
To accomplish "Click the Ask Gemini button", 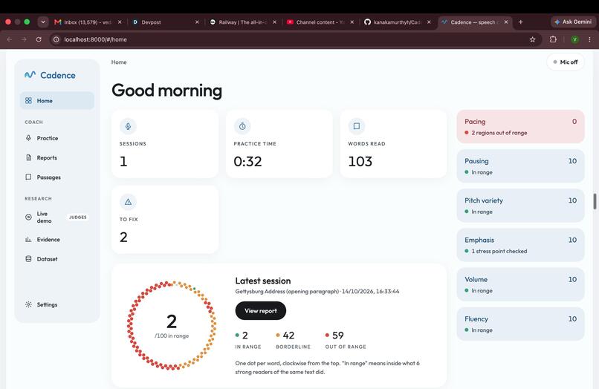I will tap(573, 22).
